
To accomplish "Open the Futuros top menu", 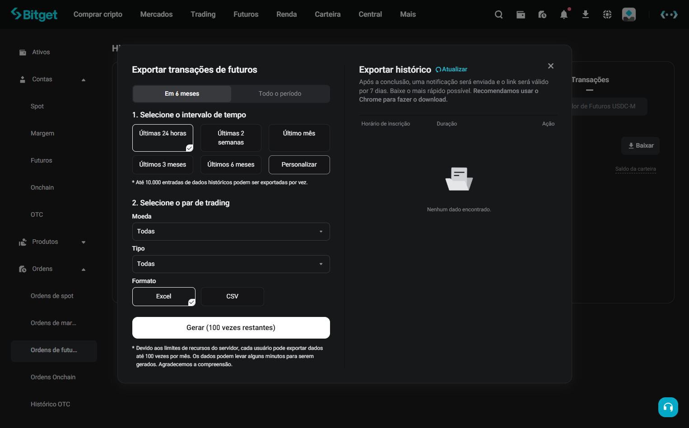I will tap(246, 14).
